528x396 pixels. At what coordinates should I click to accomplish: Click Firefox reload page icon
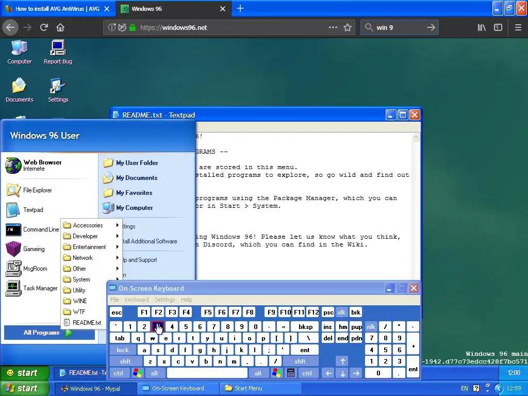pyautogui.click(x=44, y=28)
